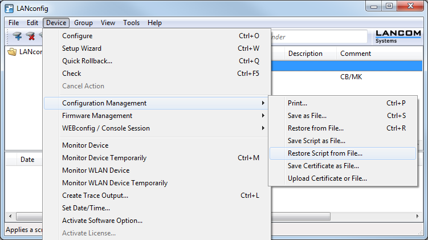The height and width of the screenshot is (240, 428).
Task: Choose Restore Script from File
Action: tap(325, 153)
